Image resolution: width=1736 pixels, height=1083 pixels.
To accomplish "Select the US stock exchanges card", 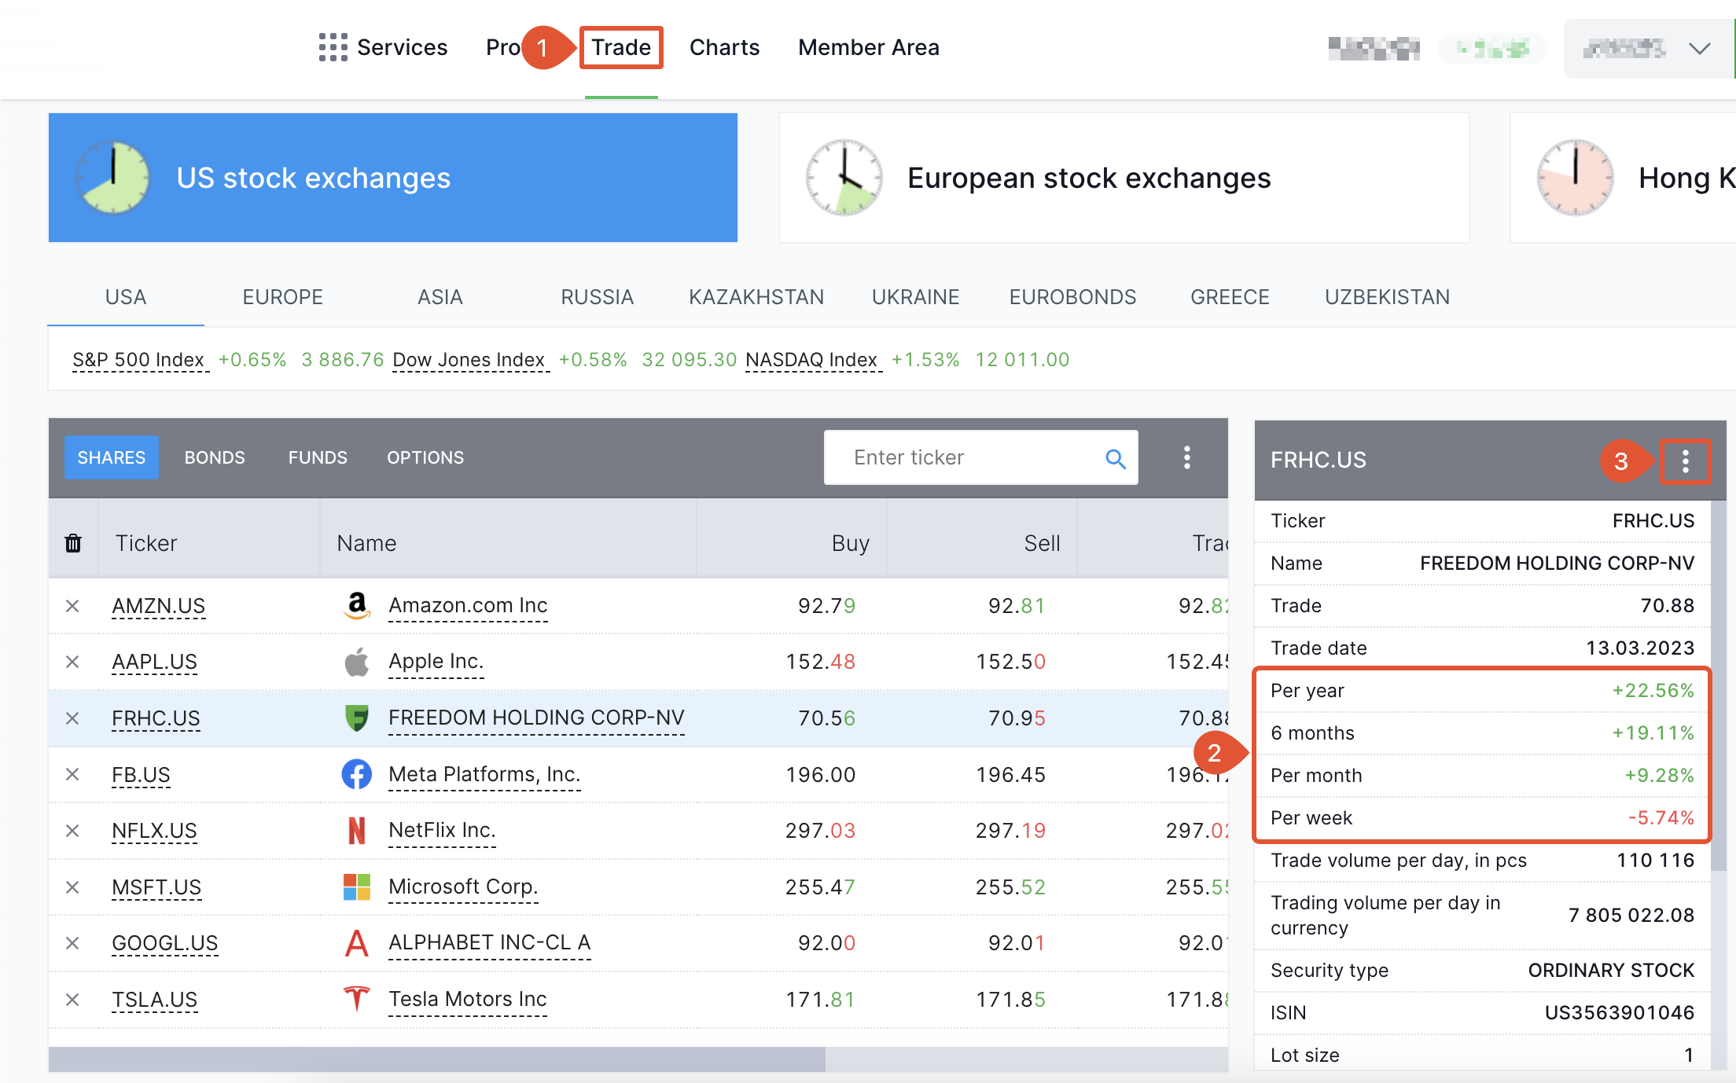I will pyautogui.click(x=392, y=178).
